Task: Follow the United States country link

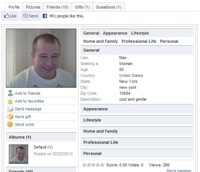Action: pyautogui.click(x=131, y=75)
